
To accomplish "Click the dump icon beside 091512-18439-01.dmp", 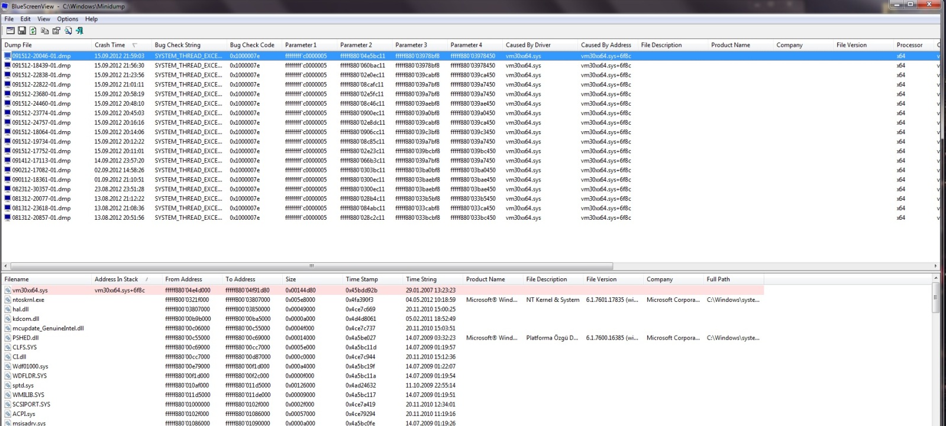I will 8,66.
